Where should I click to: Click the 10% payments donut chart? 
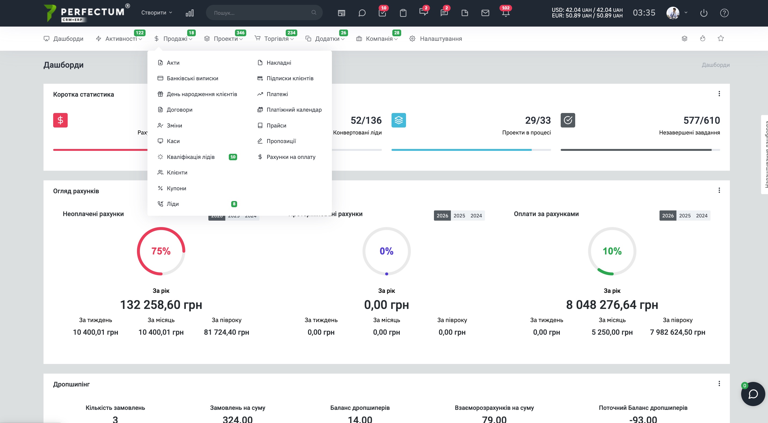612,251
